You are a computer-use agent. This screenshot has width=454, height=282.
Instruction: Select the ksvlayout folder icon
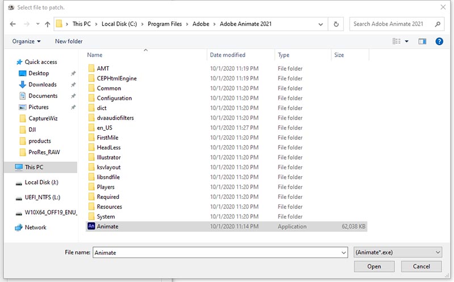pos(91,167)
